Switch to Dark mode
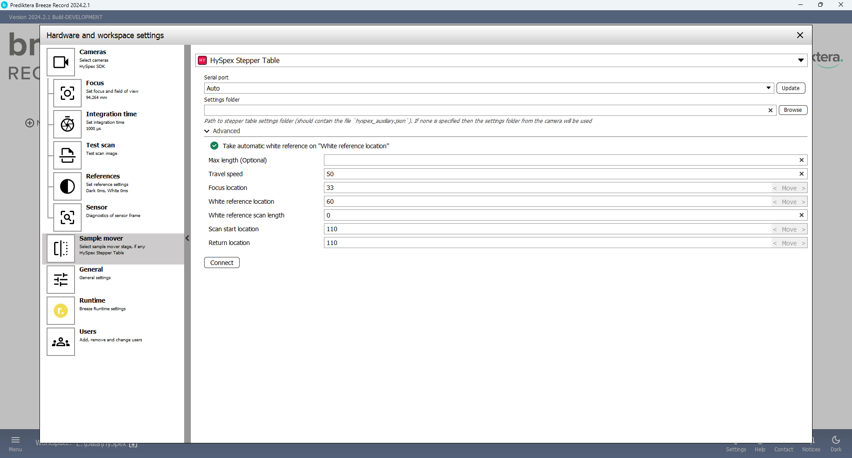 836,443
